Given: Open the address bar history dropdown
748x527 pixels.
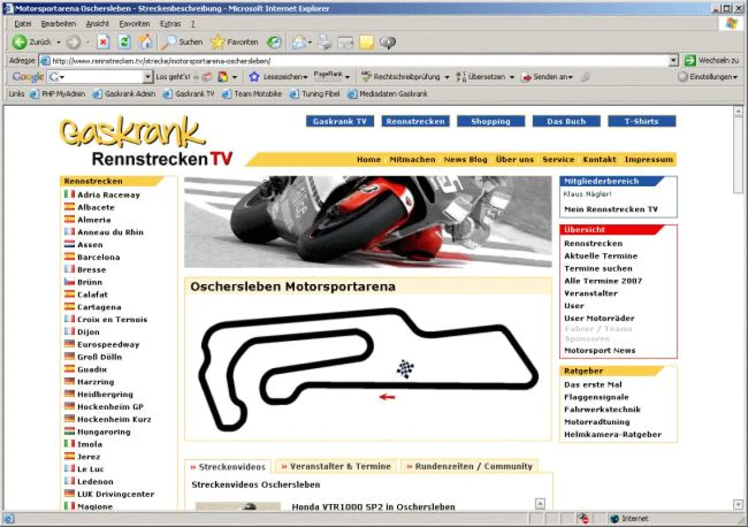Looking at the screenshot, I should [x=674, y=60].
